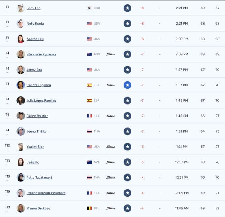This screenshot has width=225, height=217.
Task: Click the South Korea flag icon
Action: [x=89, y=8]
